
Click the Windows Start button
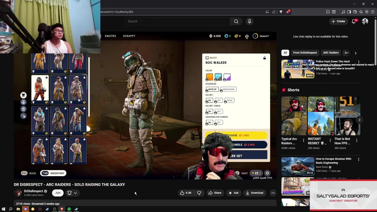tap(3, 209)
